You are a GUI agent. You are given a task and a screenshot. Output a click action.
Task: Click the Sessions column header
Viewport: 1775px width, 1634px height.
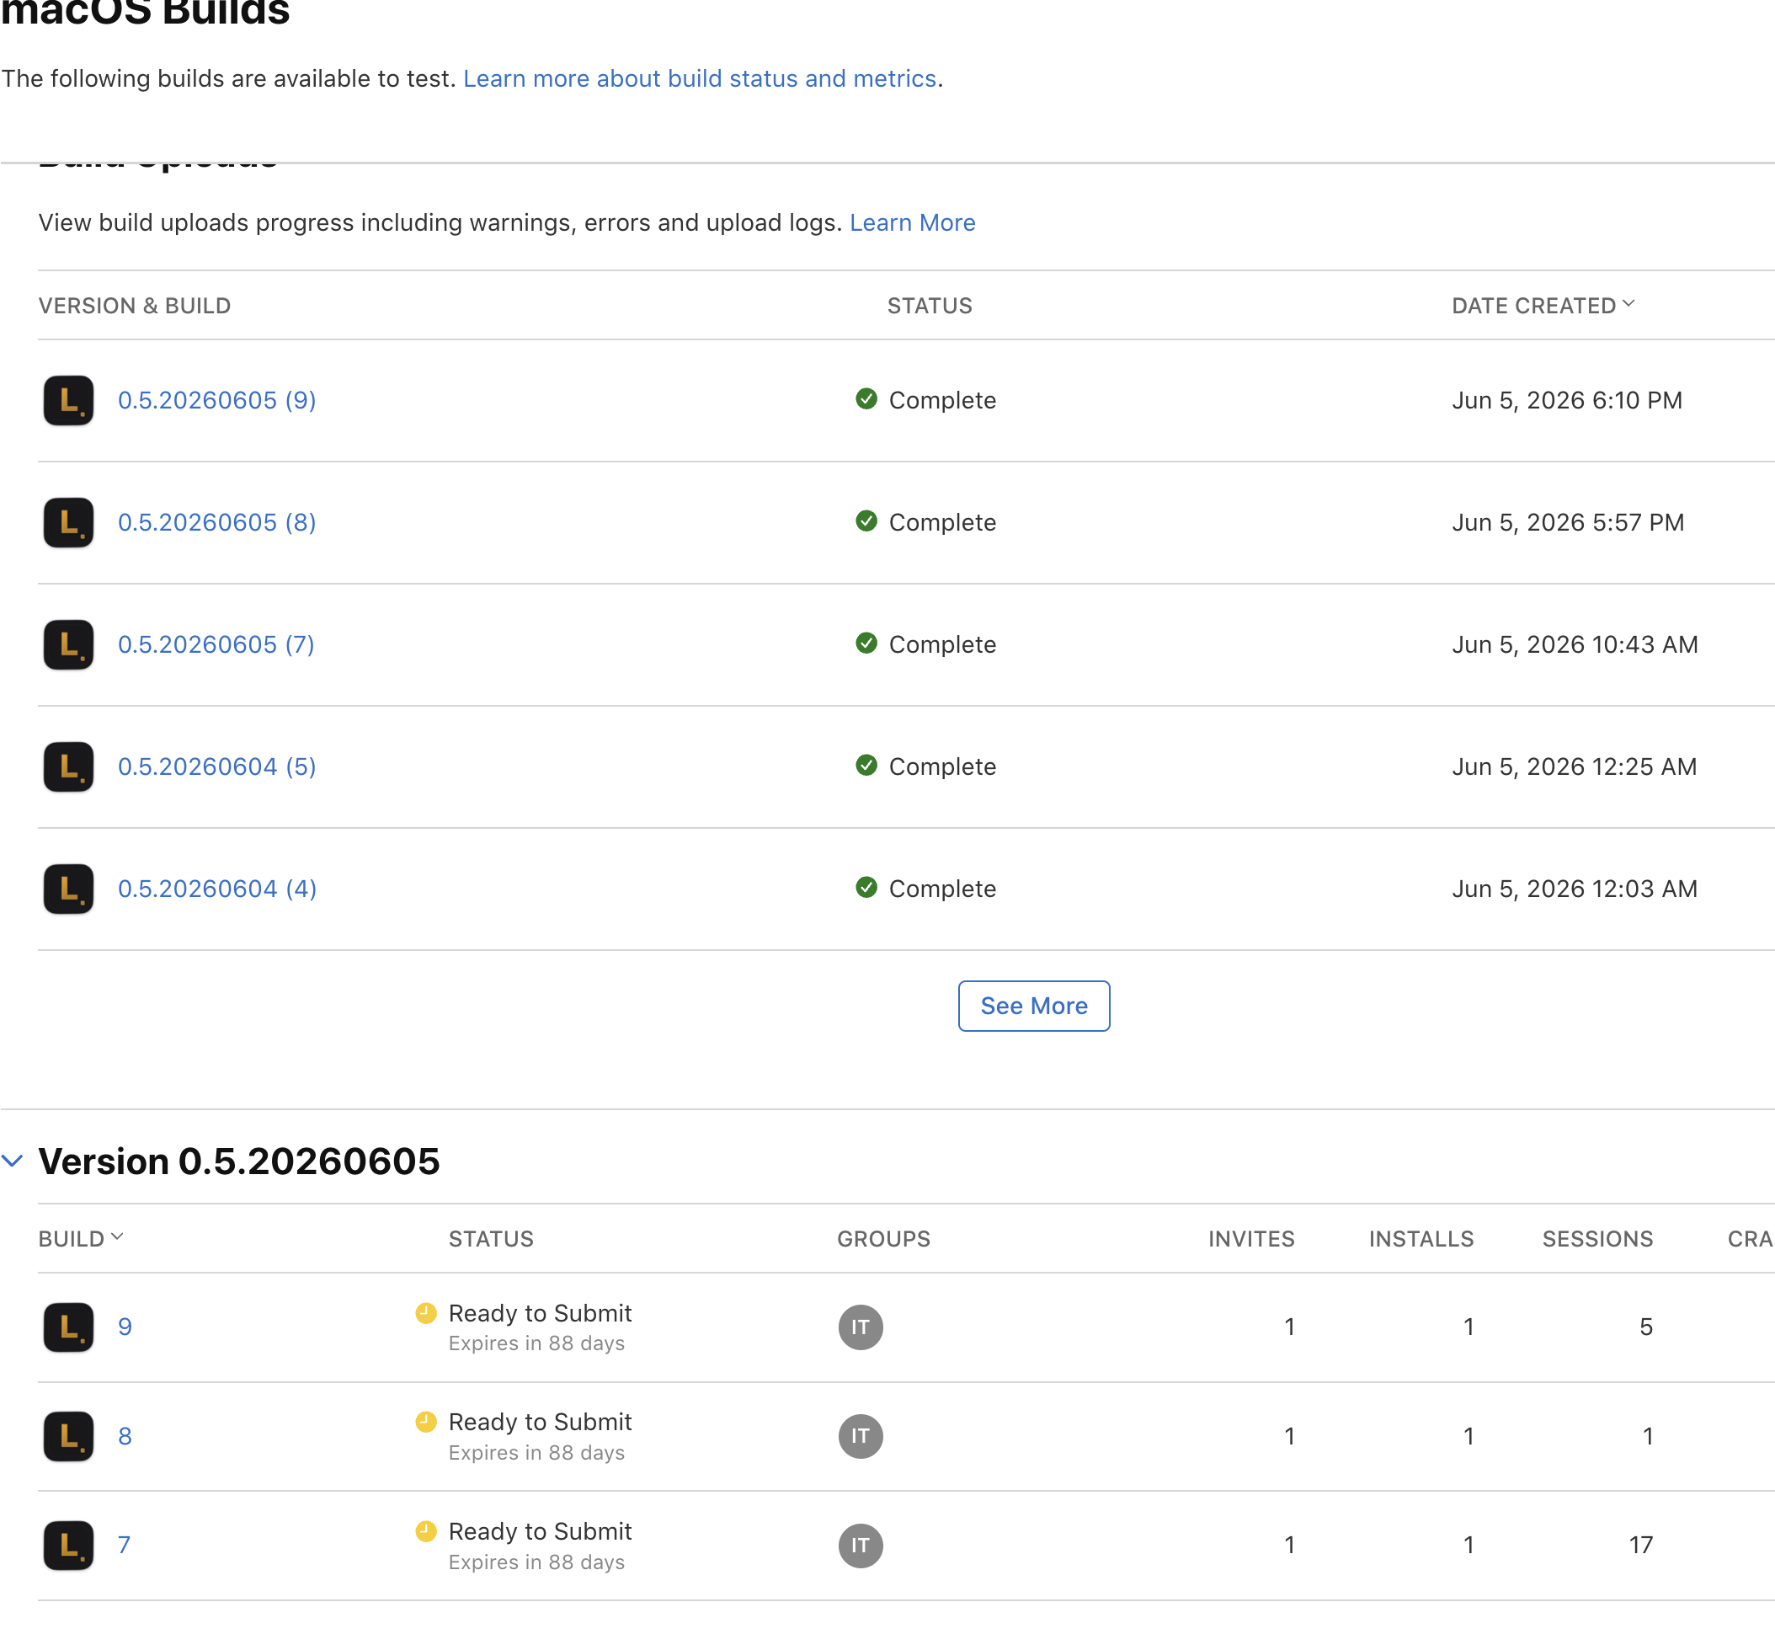tap(1598, 1239)
